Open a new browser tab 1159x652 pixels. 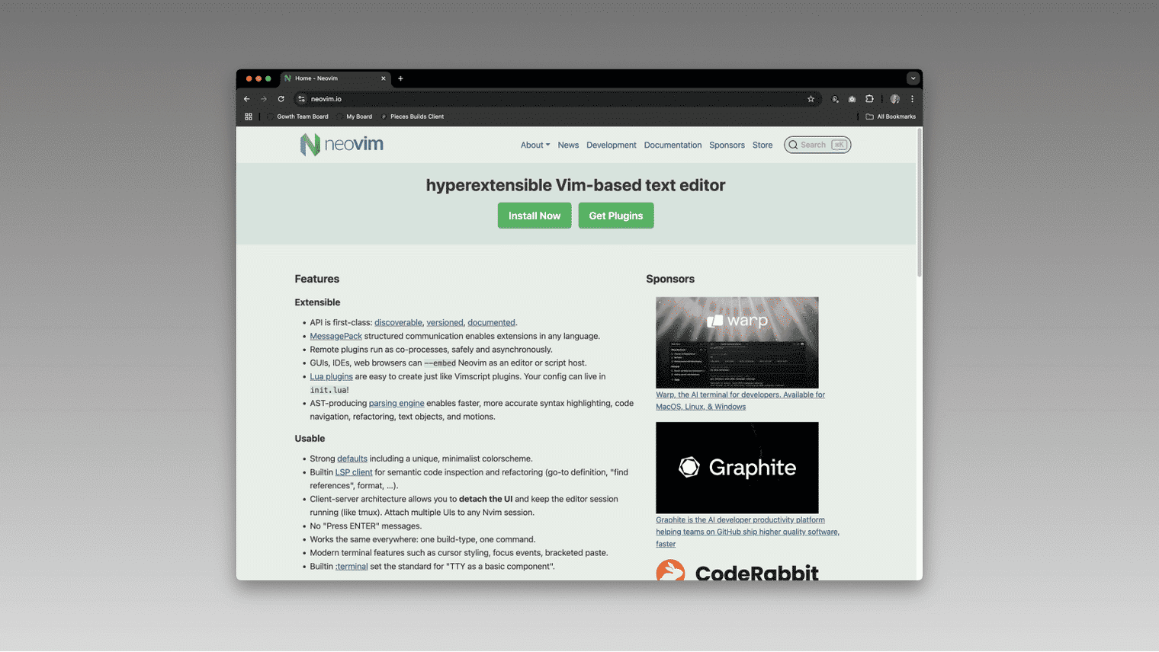[x=400, y=78]
